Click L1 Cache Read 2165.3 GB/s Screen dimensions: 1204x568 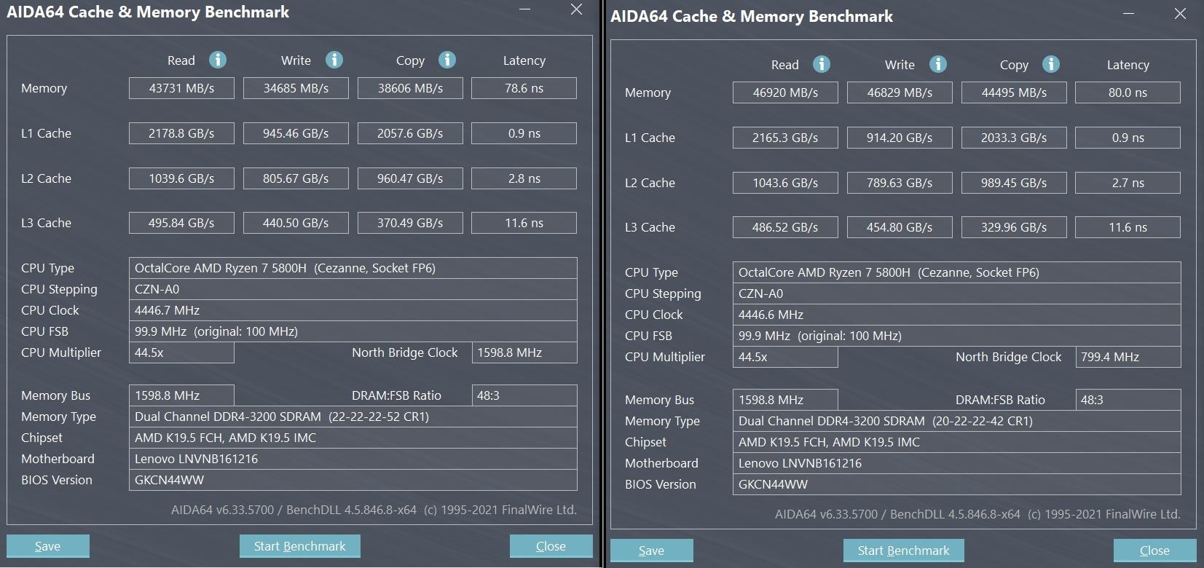click(785, 138)
